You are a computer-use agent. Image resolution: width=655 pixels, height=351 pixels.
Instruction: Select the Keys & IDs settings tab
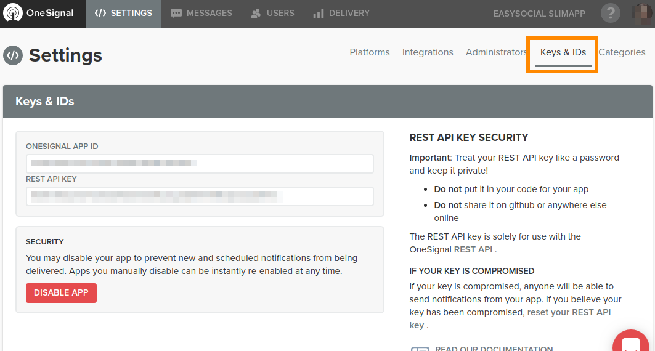(x=563, y=52)
